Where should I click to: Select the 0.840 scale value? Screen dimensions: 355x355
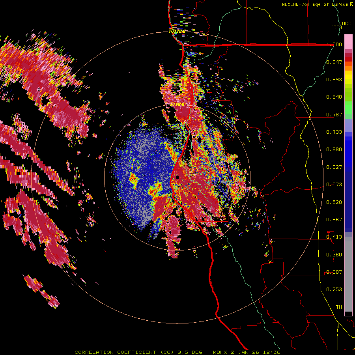(334, 97)
